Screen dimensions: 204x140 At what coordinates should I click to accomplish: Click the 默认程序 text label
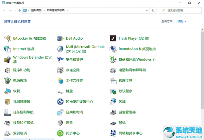click(125, 91)
